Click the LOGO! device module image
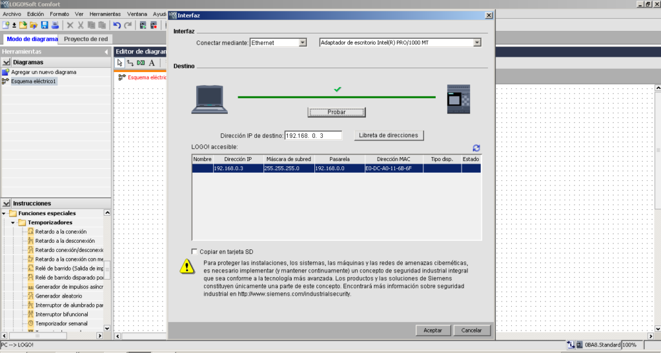This screenshot has width=661, height=353. pos(459,99)
